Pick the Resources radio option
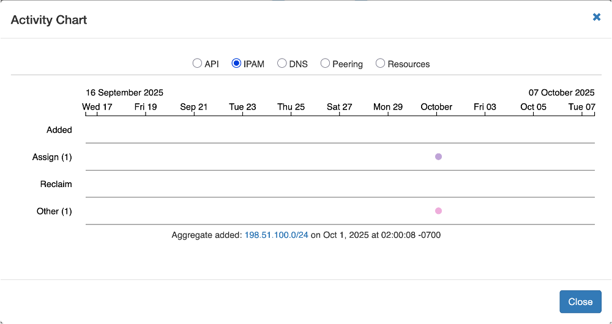The image size is (612, 324). point(381,63)
